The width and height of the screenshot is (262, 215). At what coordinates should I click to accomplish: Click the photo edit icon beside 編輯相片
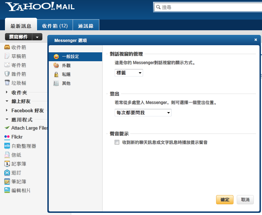[x=7, y=190]
